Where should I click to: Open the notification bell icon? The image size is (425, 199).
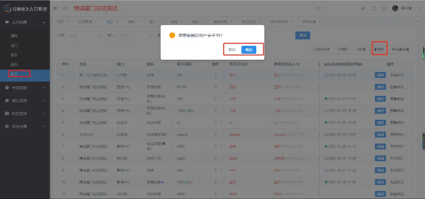384,8
